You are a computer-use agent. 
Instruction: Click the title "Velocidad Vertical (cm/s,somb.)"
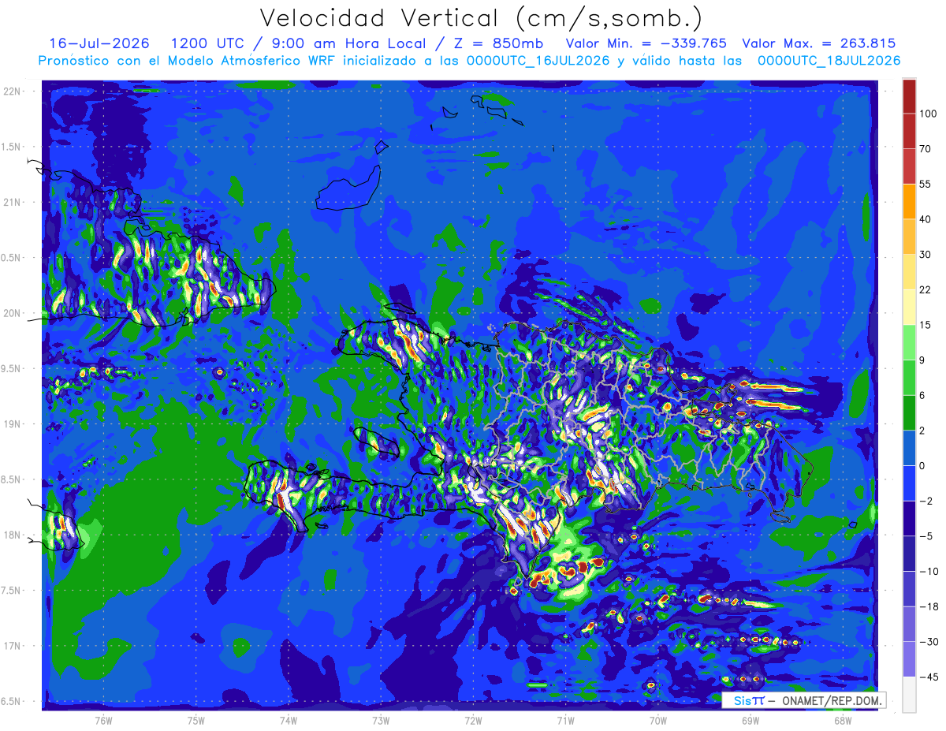coord(481,17)
